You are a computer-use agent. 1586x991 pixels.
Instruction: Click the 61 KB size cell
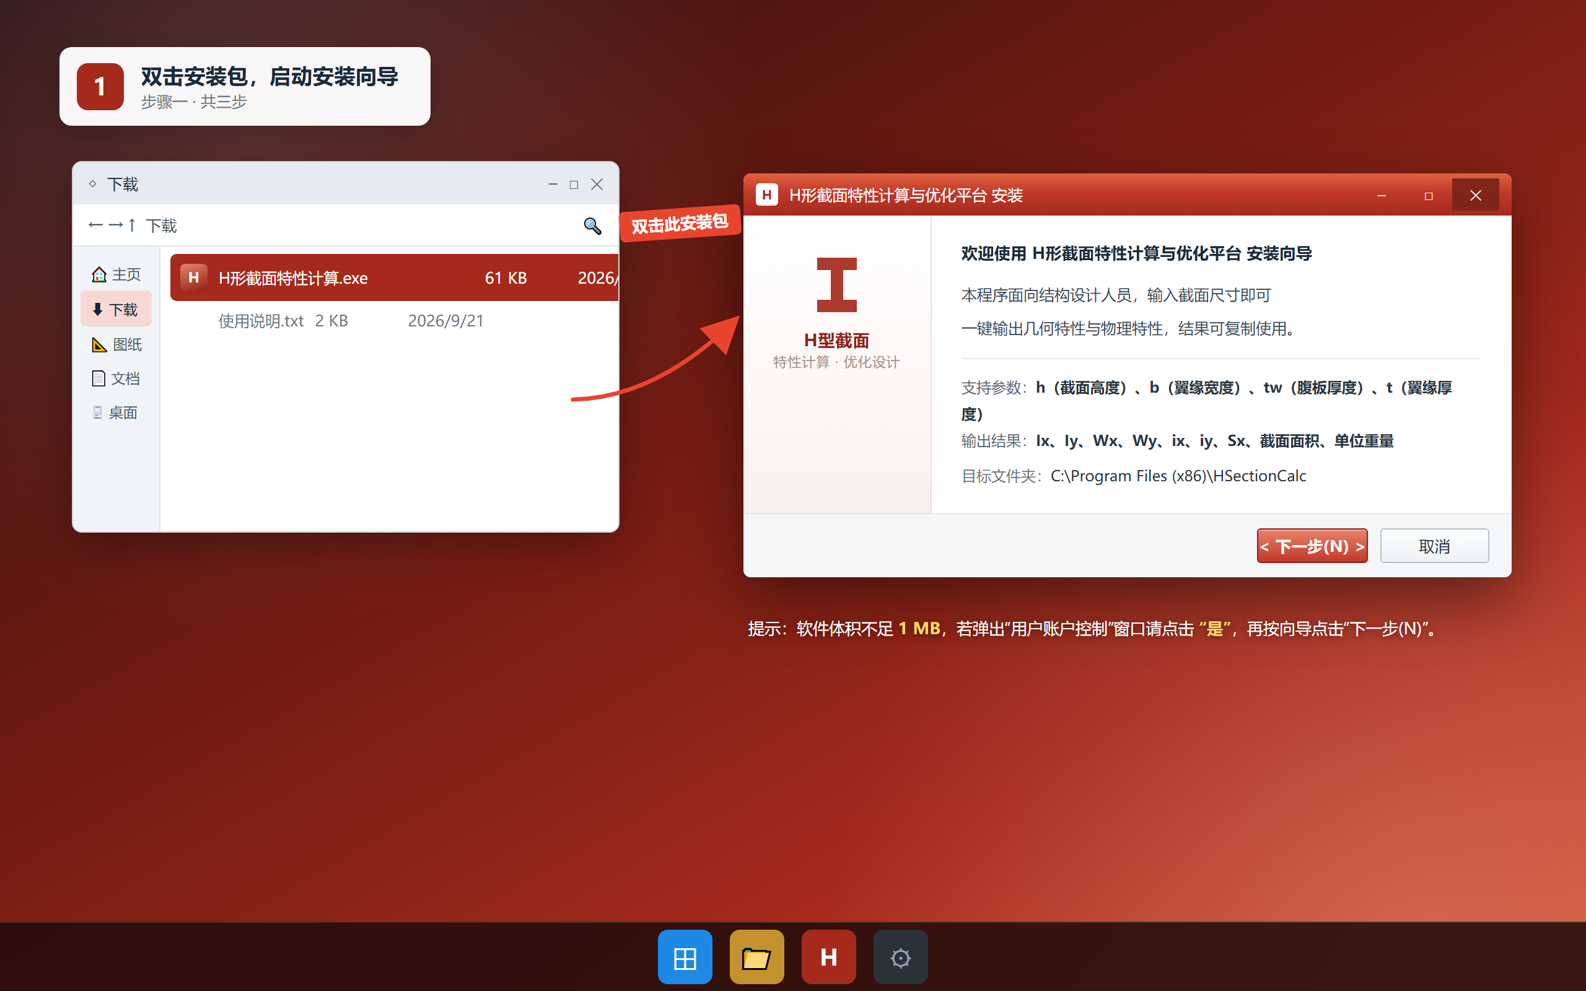[x=506, y=278]
